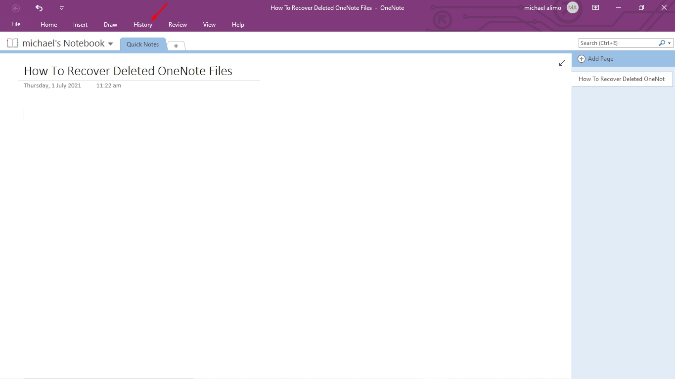
Task: Select the Review ribbon tab
Action: tap(178, 24)
